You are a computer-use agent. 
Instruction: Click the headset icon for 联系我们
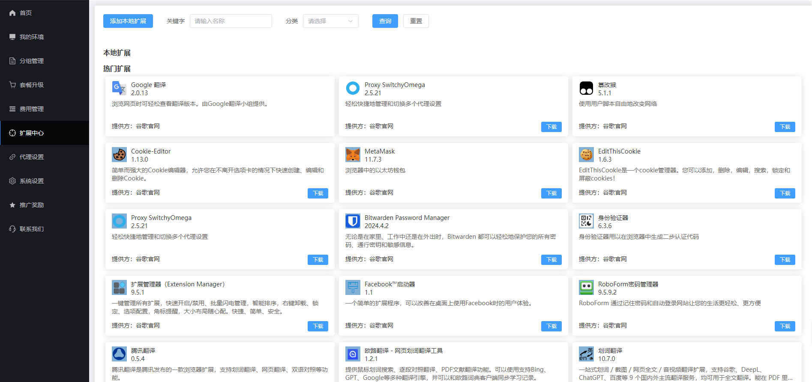click(12, 229)
